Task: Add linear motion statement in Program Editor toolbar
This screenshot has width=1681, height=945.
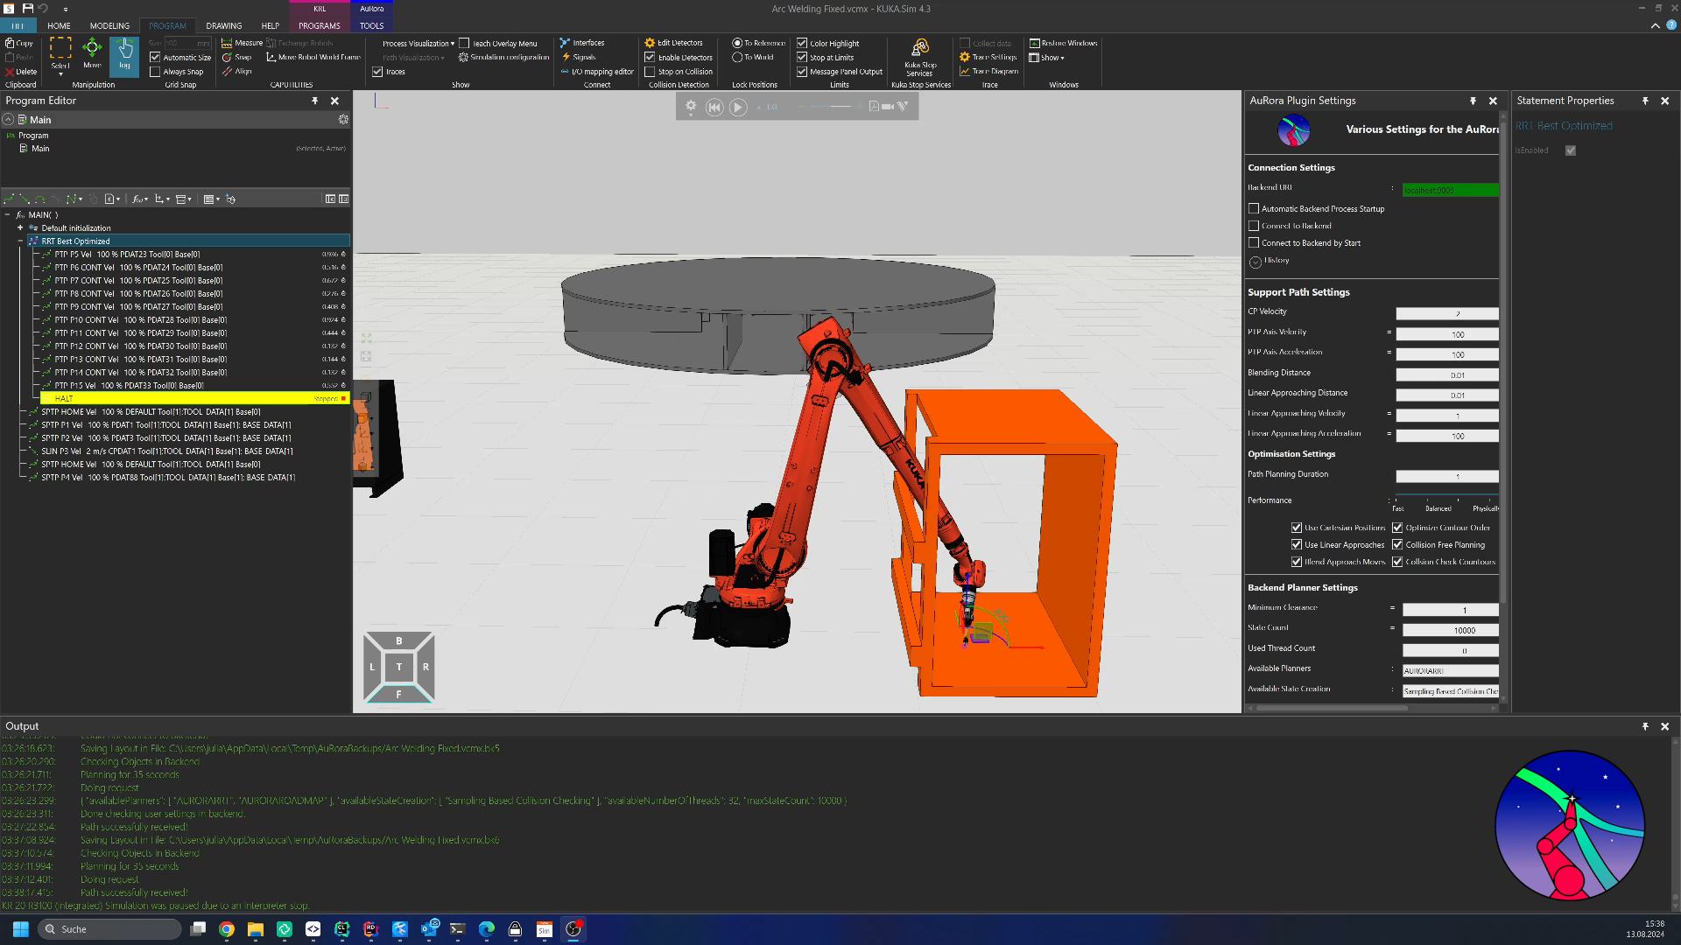Action: click(x=24, y=199)
